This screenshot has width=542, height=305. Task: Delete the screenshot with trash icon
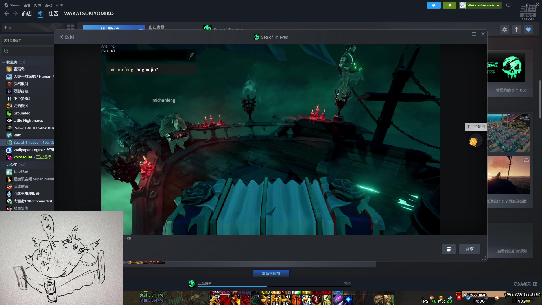point(449,249)
